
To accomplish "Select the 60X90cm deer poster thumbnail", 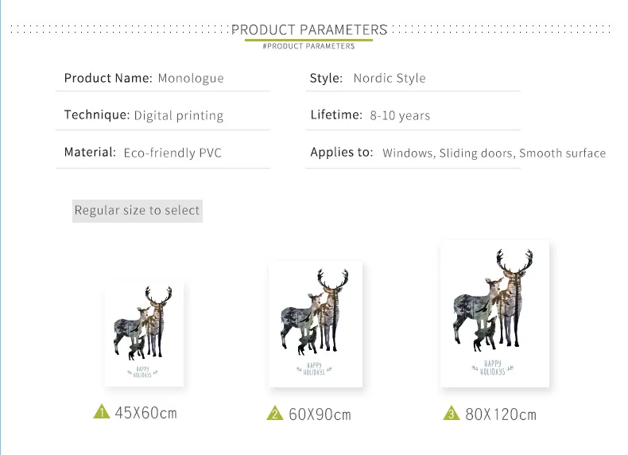I will tap(316, 324).
